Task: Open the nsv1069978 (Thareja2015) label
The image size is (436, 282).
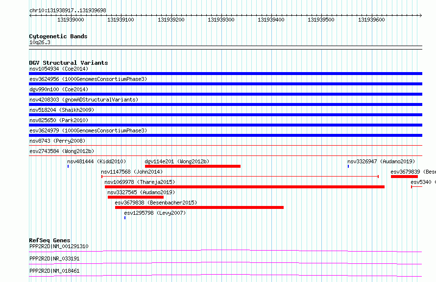Action: click(140, 182)
